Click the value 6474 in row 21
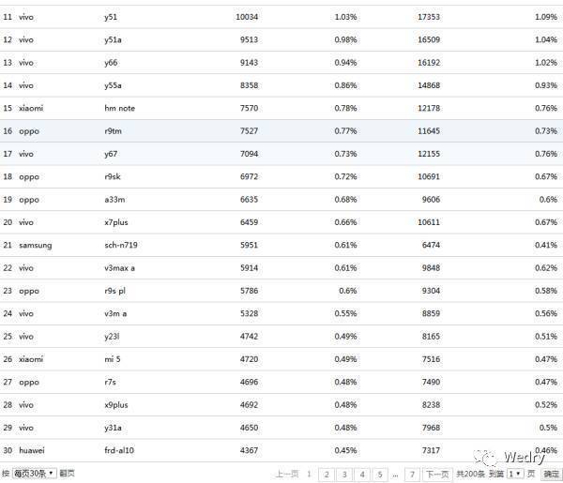The image size is (563, 483). click(x=431, y=245)
